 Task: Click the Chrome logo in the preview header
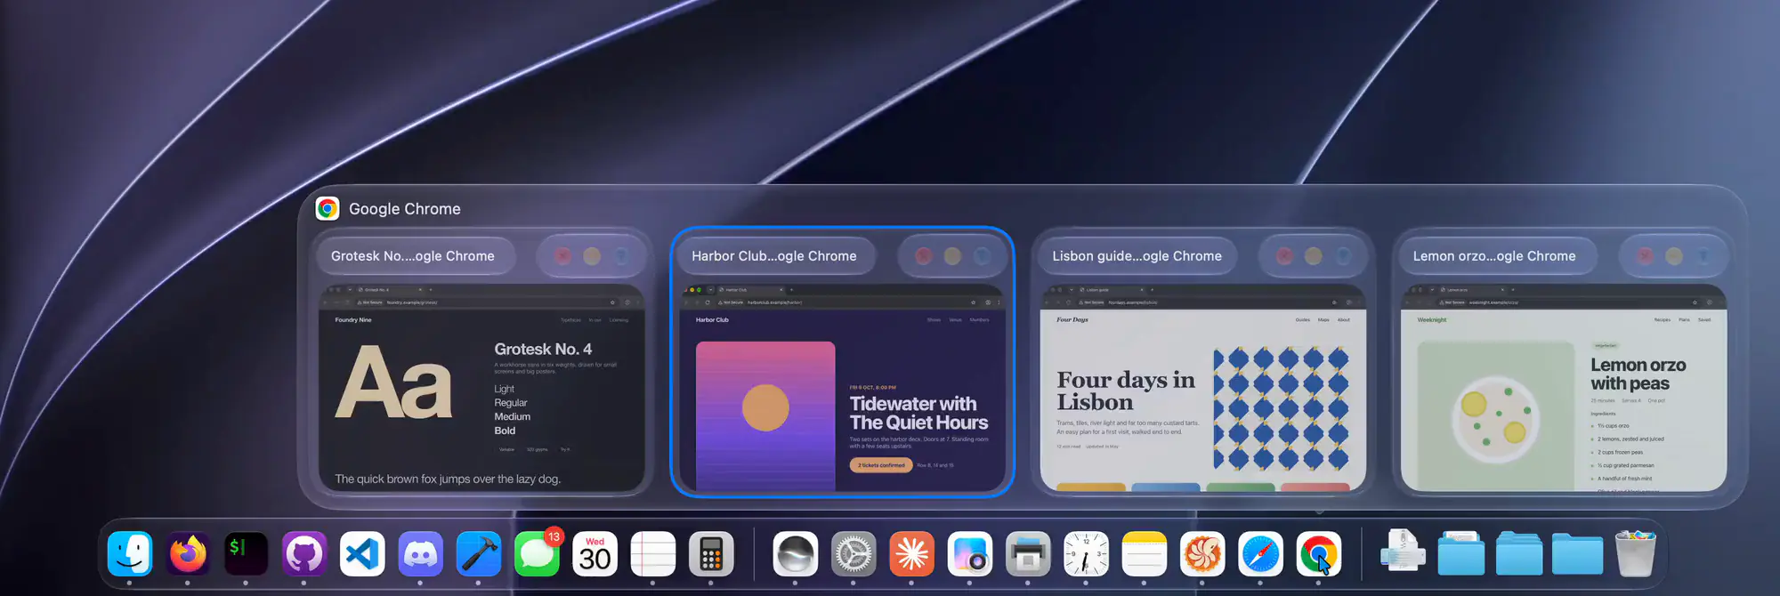pos(328,208)
